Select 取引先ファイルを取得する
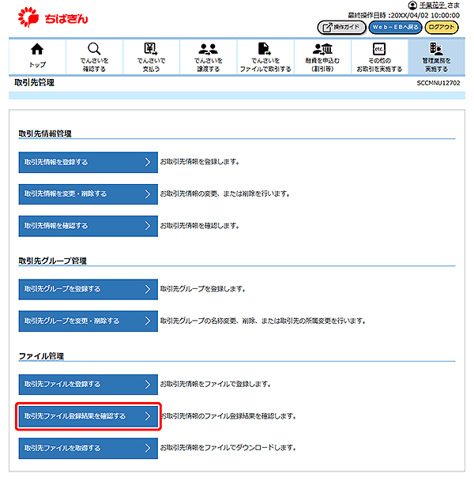The image size is (474, 481). click(x=88, y=448)
